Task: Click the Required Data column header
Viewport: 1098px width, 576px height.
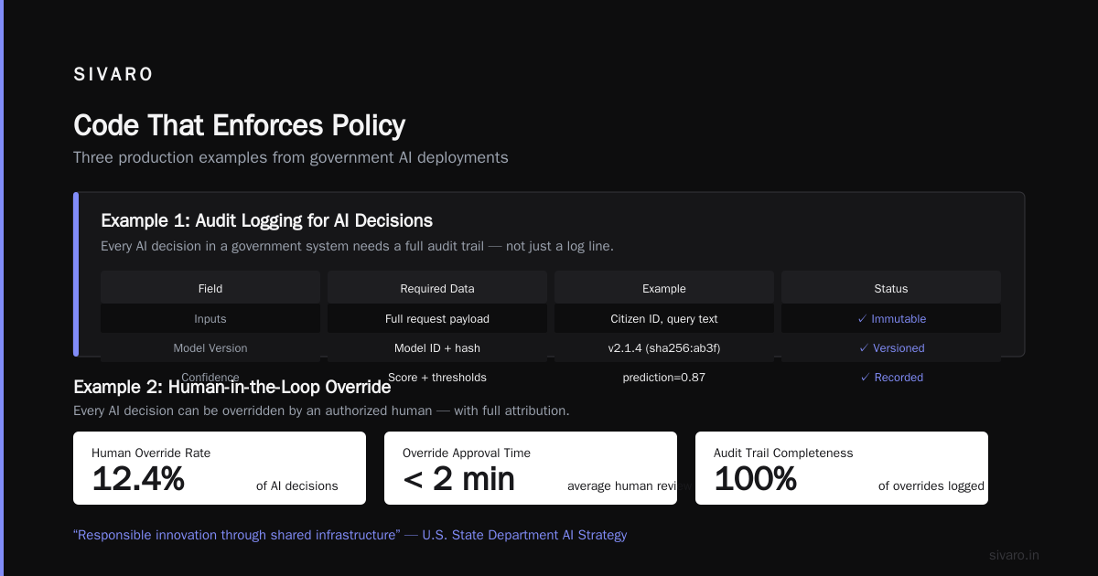Action: tap(437, 288)
